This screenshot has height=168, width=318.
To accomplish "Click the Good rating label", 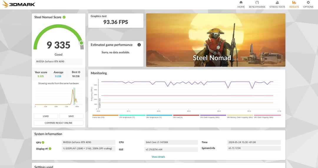I will [x=58, y=54].
